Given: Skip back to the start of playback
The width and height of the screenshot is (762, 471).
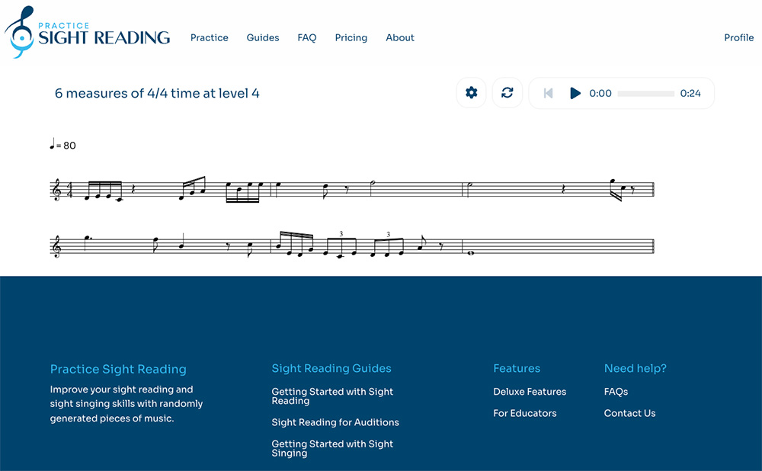Looking at the screenshot, I should (548, 92).
